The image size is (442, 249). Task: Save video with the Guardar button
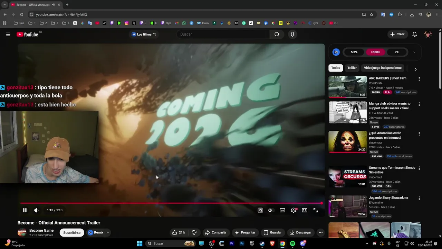click(272, 232)
